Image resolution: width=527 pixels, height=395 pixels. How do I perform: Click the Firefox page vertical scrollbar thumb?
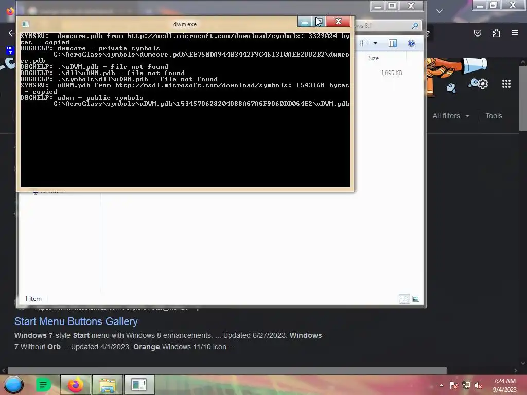tap(523, 98)
